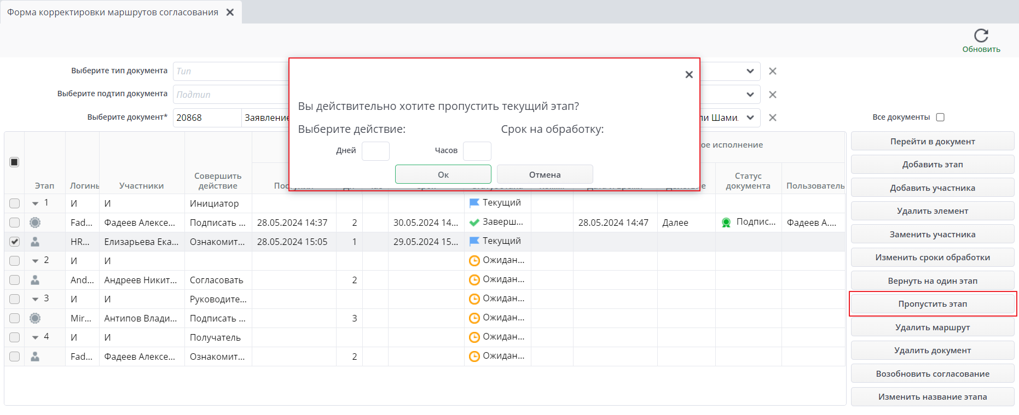Collapse stage 3 with its arrow

click(x=35, y=299)
